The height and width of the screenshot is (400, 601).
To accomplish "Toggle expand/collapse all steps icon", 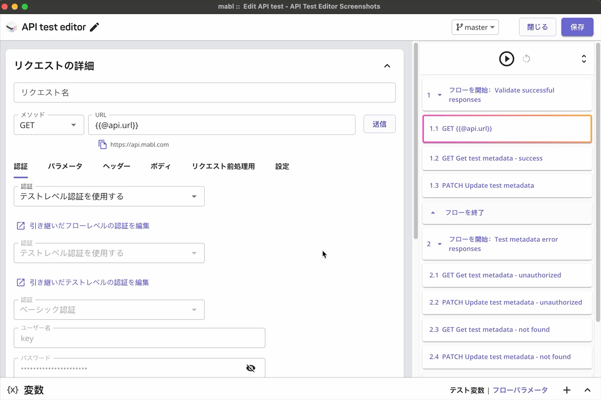I will [584, 59].
